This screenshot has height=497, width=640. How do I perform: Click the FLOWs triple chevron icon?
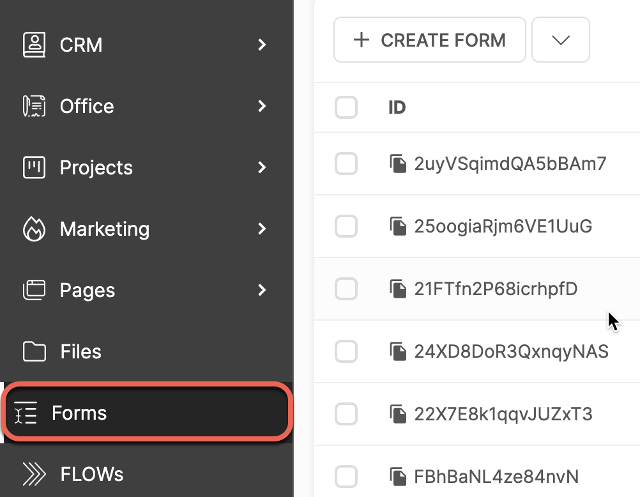click(34, 474)
